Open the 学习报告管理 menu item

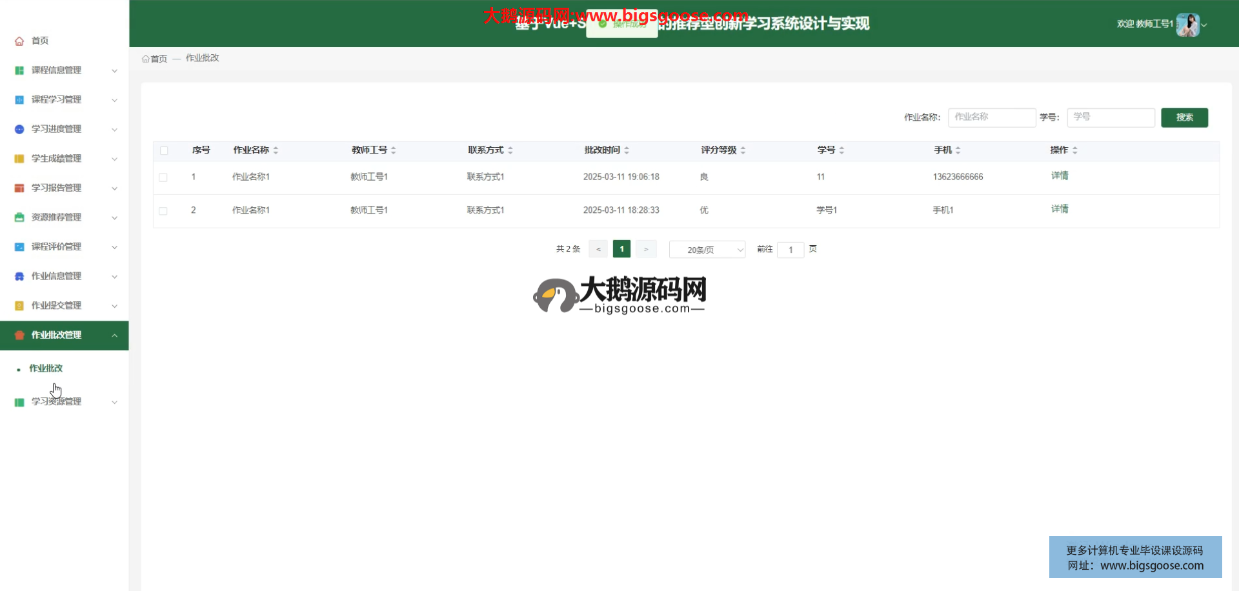pyautogui.click(x=57, y=188)
